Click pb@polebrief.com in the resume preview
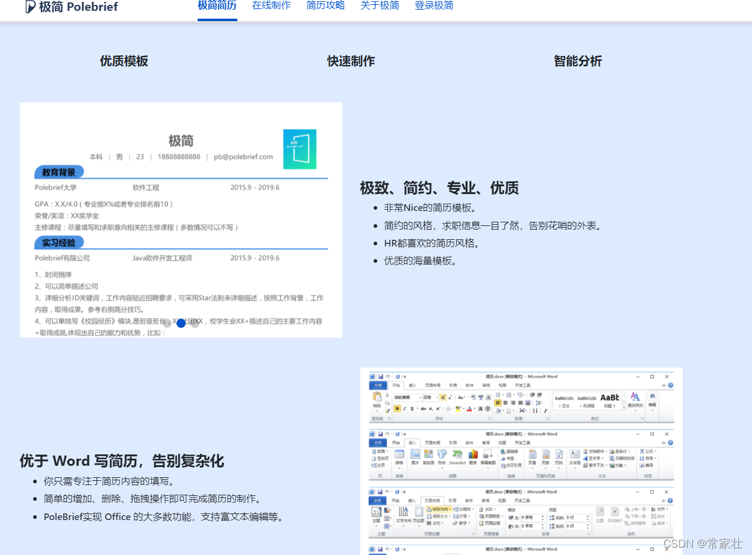752x555 pixels. click(x=243, y=157)
